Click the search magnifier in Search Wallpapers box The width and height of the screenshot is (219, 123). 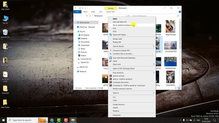178,16
